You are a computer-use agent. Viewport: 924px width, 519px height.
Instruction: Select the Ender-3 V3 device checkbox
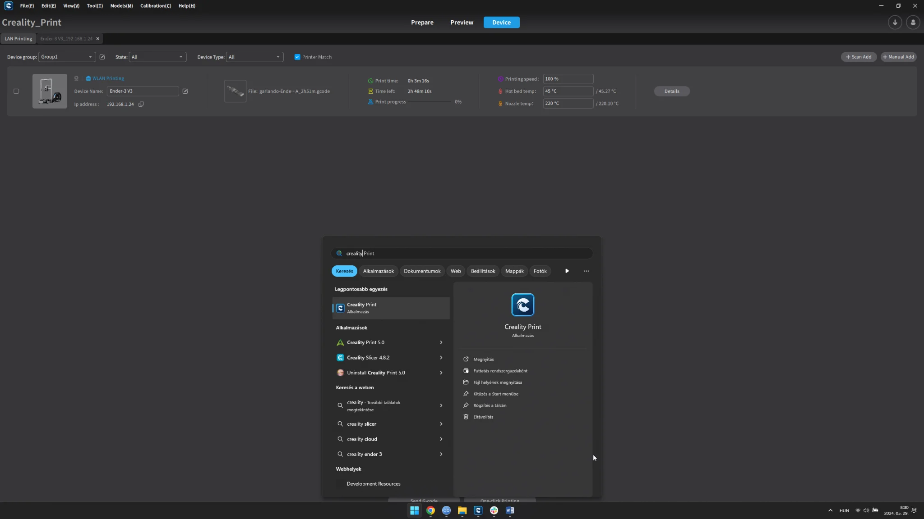click(16, 91)
